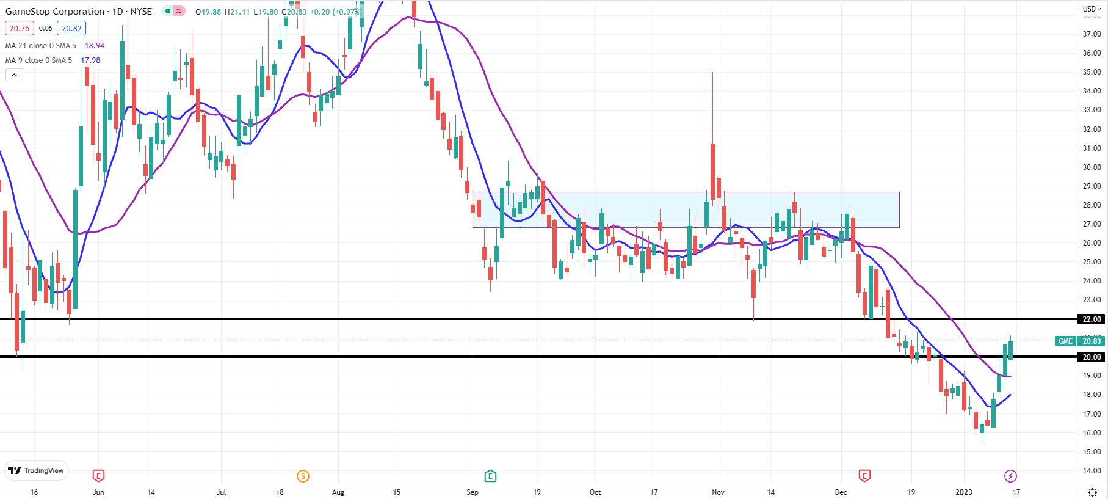This screenshot has width=1108, height=499.
Task: Open the USD currency dropdown
Action: click(1092, 9)
